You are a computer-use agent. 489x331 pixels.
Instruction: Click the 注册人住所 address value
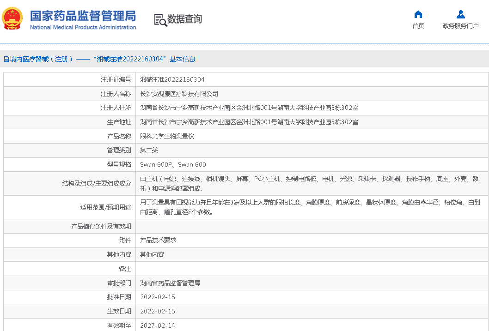pyautogui.click(x=249, y=108)
